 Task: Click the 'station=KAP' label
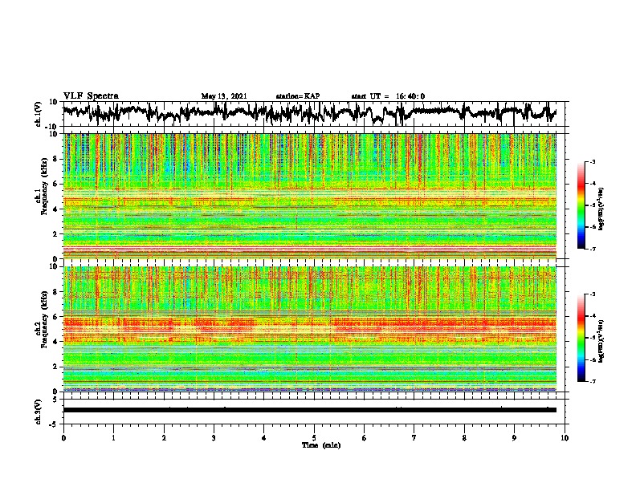click(x=298, y=96)
